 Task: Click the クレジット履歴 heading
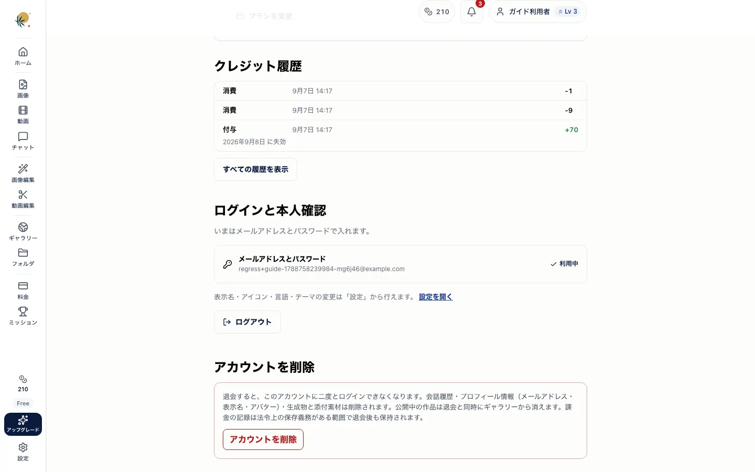pyautogui.click(x=258, y=66)
